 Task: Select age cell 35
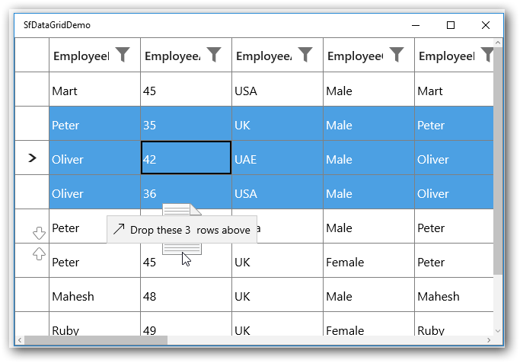click(186, 123)
